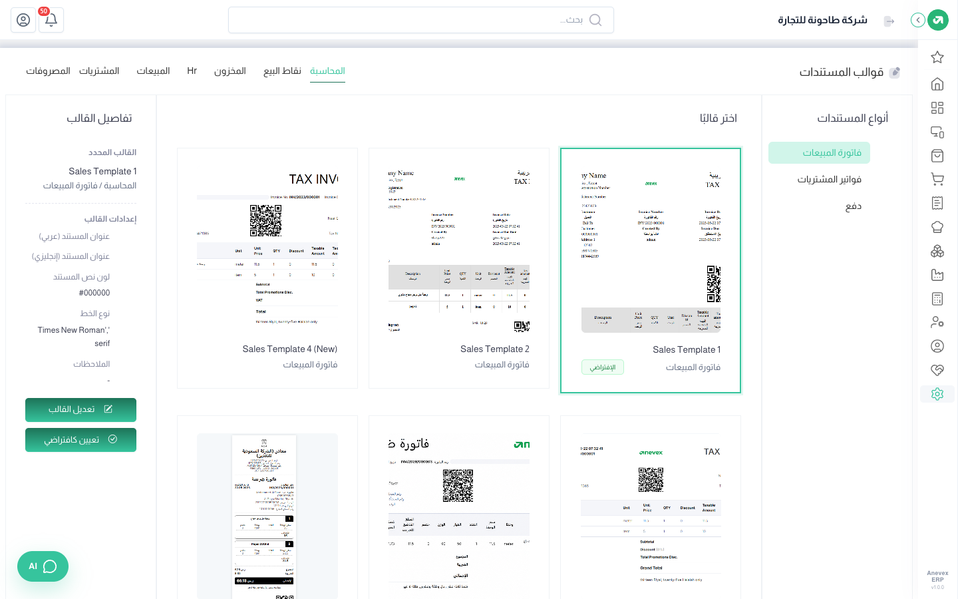This screenshot has height=599, width=958.
Task: Open the circled person icon in sidebar
Action: [x=937, y=346]
